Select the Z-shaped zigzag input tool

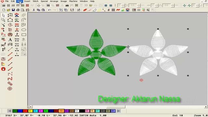click(x=10, y=74)
